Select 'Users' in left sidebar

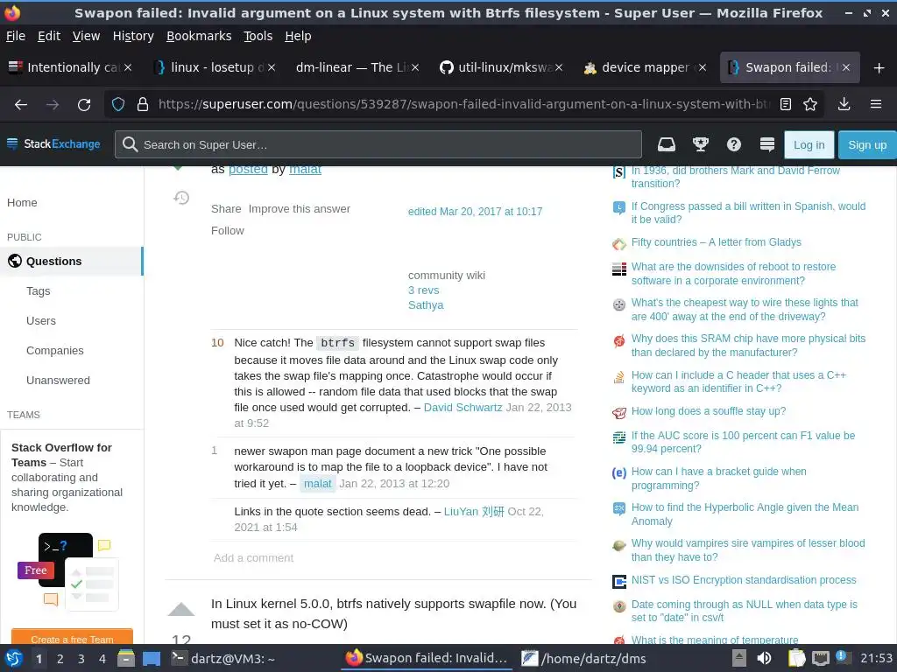(41, 320)
